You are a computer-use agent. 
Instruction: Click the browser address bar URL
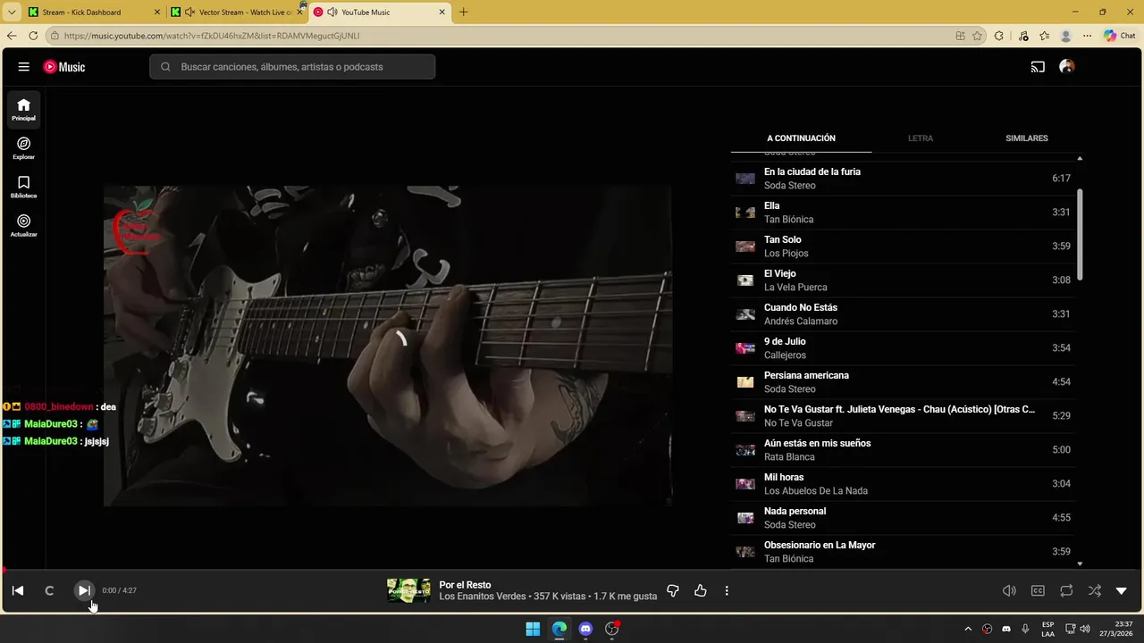tap(212, 36)
